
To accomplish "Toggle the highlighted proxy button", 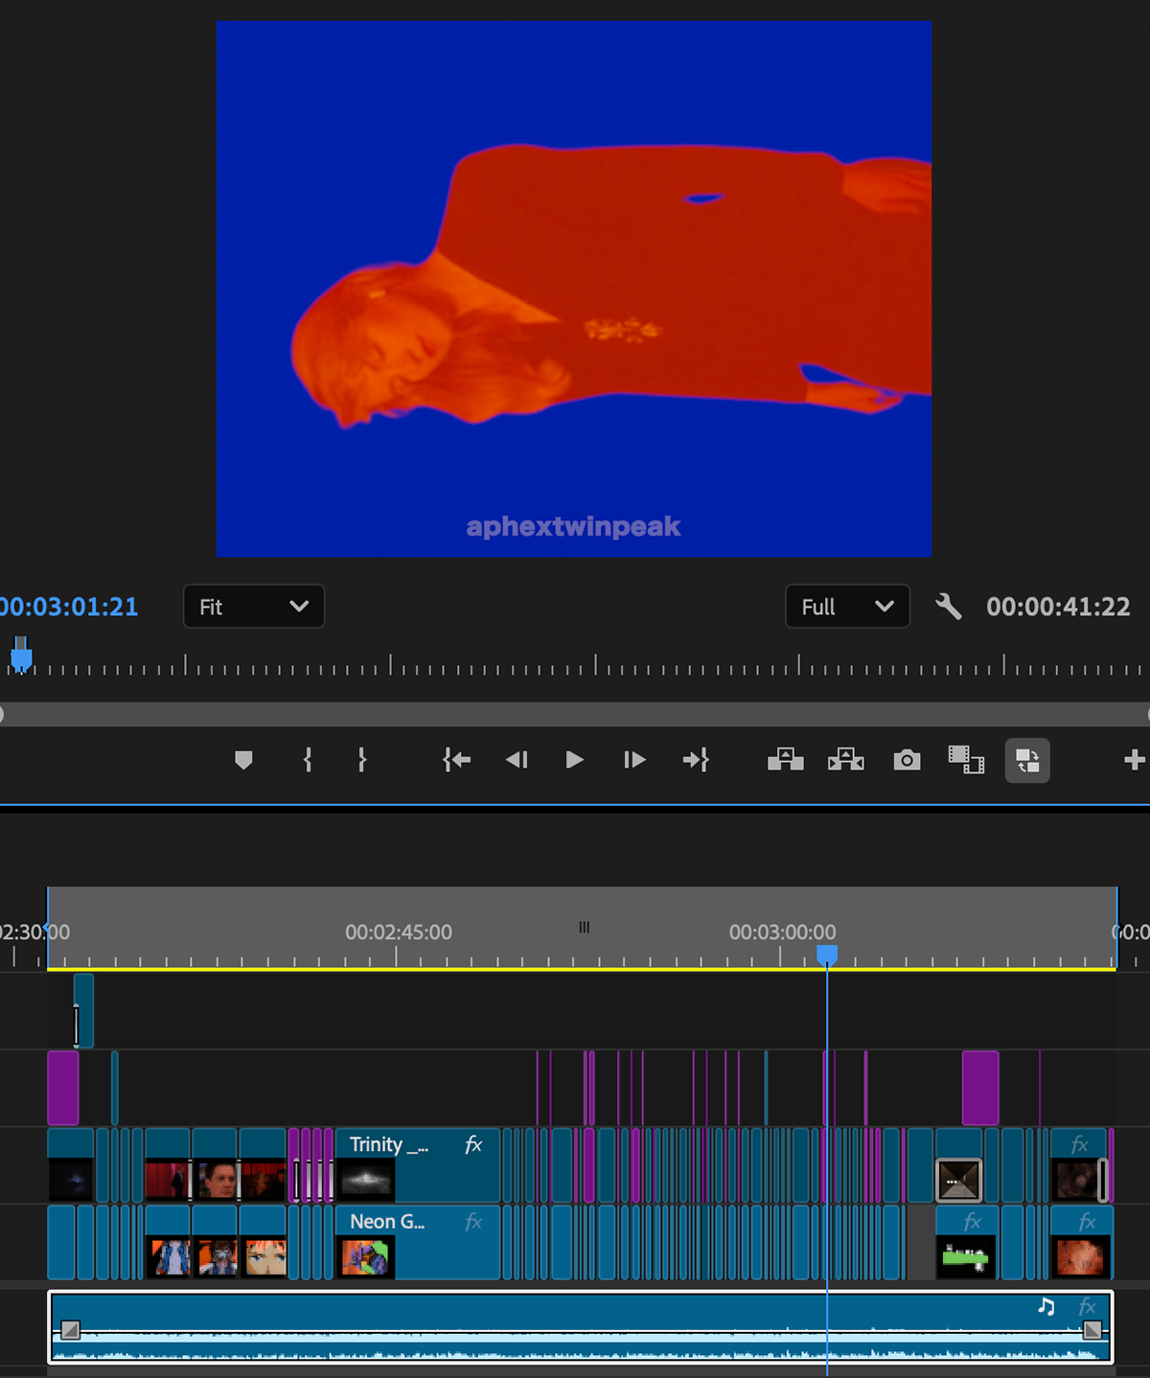I will tap(1027, 760).
